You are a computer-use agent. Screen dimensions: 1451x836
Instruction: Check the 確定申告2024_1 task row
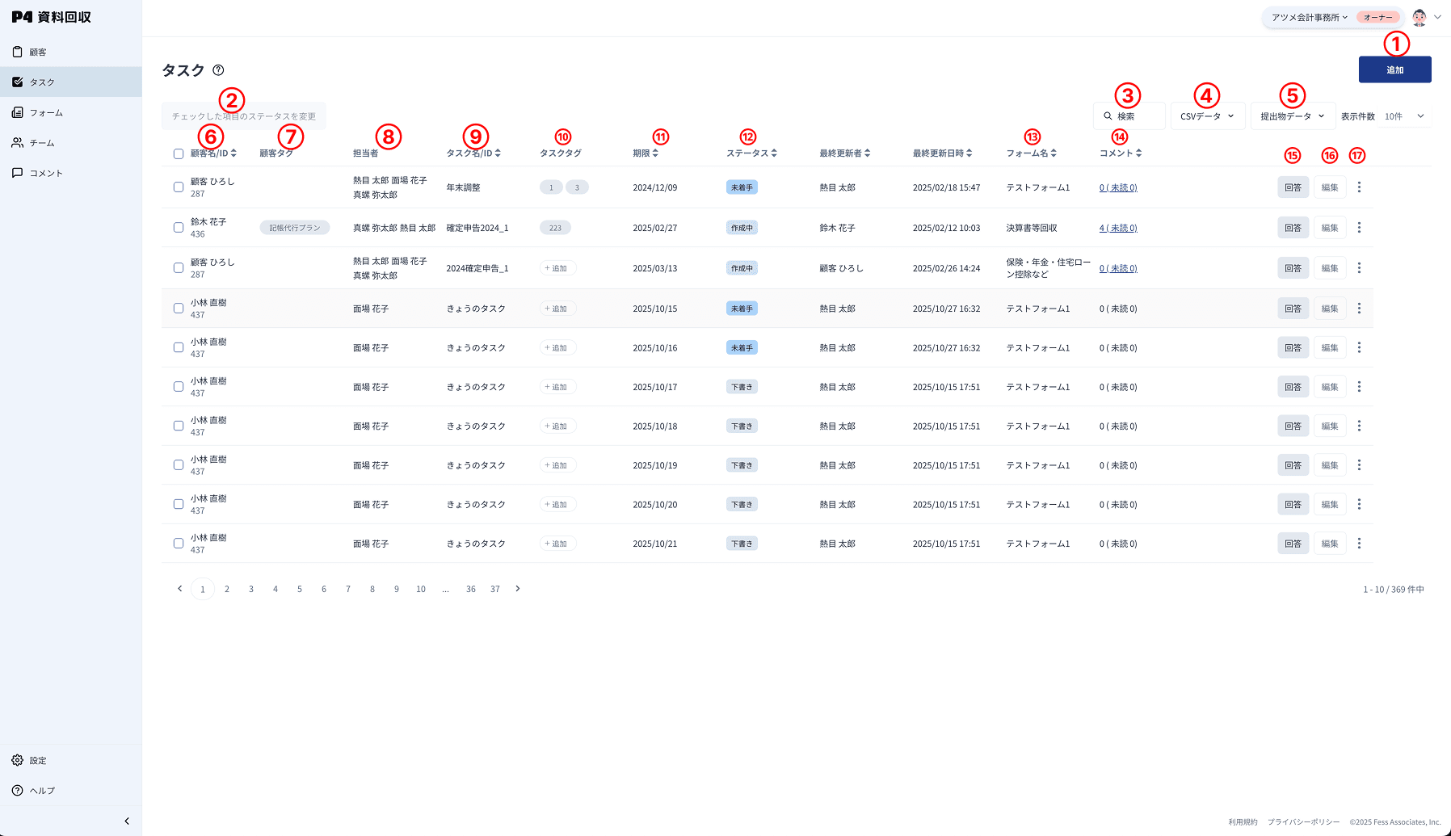(179, 228)
